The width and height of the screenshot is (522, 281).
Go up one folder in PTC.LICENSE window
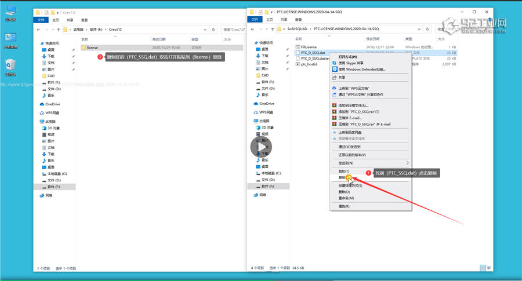[273, 29]
